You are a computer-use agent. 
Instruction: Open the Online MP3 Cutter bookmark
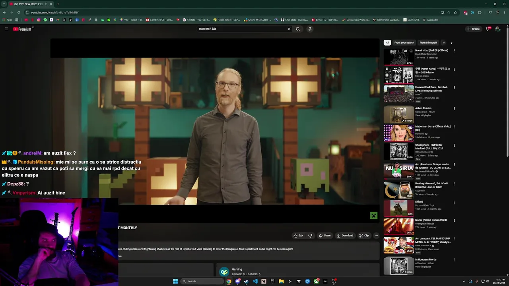click(x=258, y=20)
